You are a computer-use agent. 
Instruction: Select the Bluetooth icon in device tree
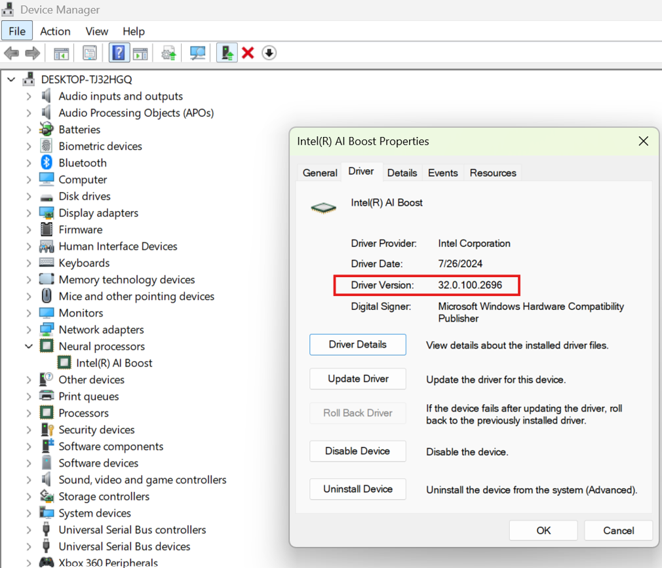[47, 162]
